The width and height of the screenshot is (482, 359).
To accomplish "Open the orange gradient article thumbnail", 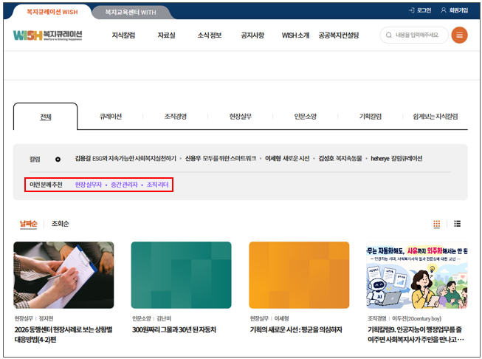I will coord(299,275).
